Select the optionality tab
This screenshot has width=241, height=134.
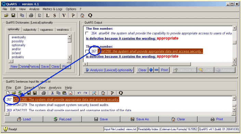click(x=14, y=29)
